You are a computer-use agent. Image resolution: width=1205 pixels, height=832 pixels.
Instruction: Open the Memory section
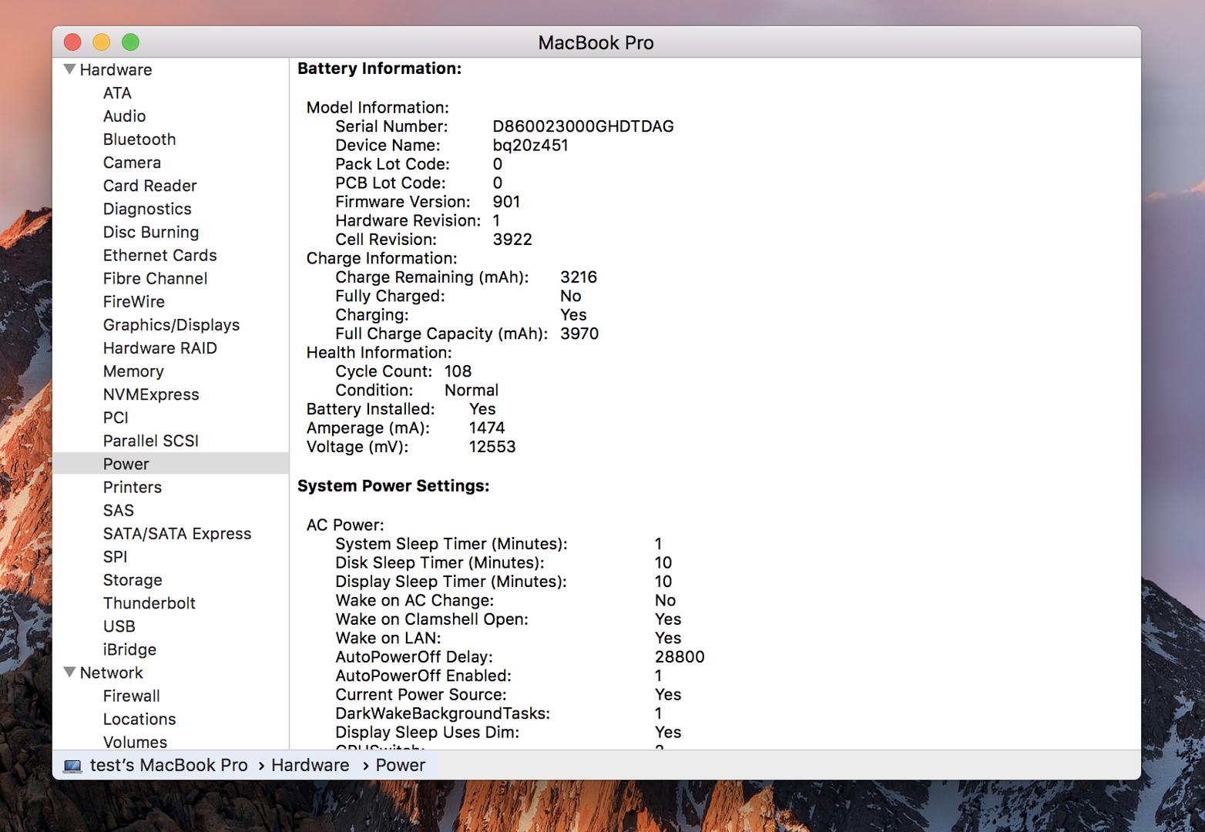133,371
